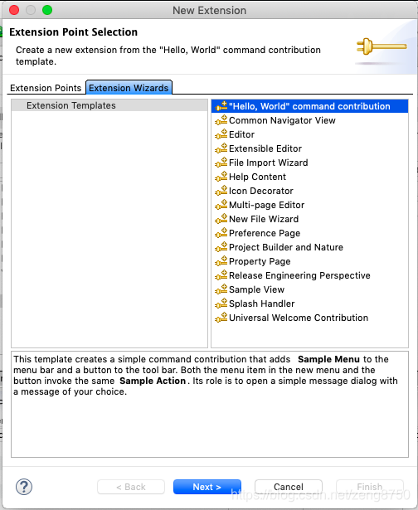Click the Editor template plug icon
418x510 pixels.
pos(221,134)
